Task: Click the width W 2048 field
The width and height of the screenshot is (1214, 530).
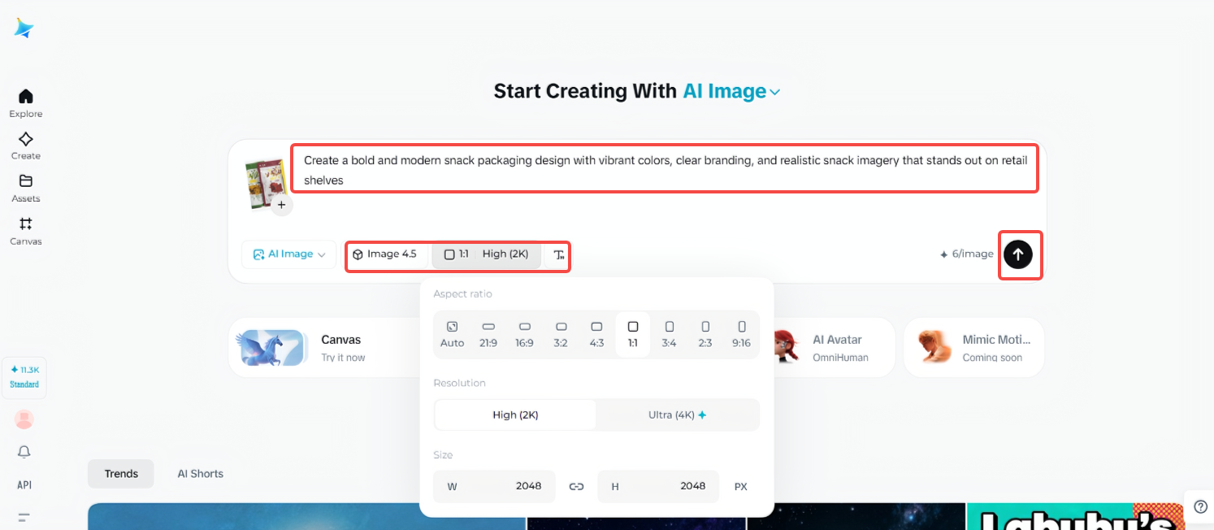Action: pos(494,486)
